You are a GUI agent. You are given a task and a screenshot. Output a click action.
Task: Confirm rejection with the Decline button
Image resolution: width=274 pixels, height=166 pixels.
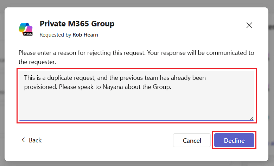click(x=234, y=140)
